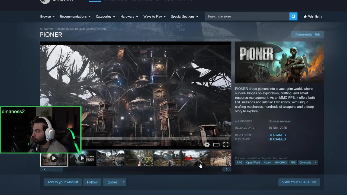Click the Search the store field
This screenshot has height=195, width=347.
tap(247, 17)
